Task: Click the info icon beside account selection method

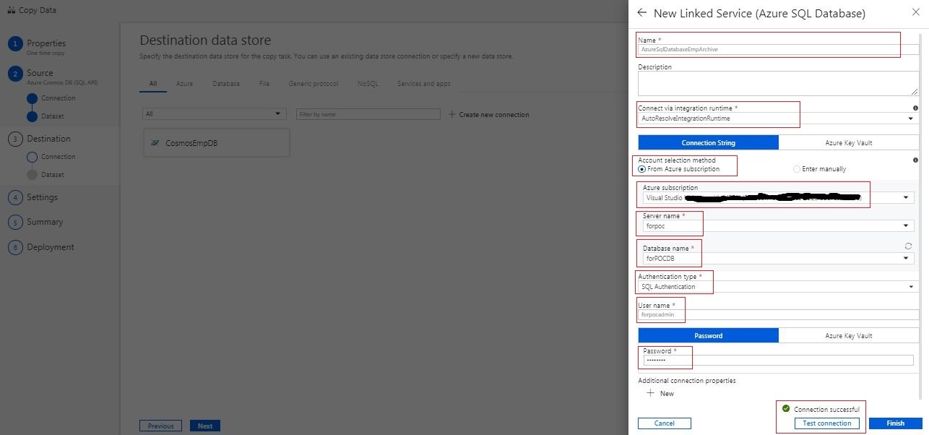Action: (915, 160)
